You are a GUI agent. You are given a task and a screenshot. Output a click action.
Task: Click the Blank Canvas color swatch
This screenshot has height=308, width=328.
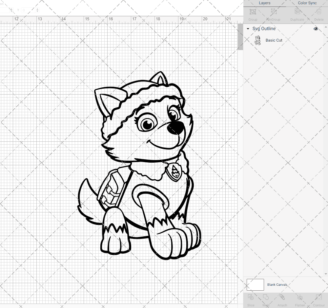[255, 284]
